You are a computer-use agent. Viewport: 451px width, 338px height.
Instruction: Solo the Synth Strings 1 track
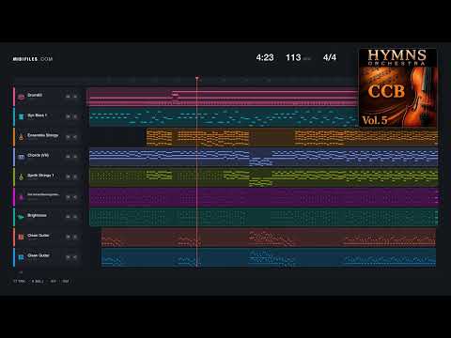[75, 177]
